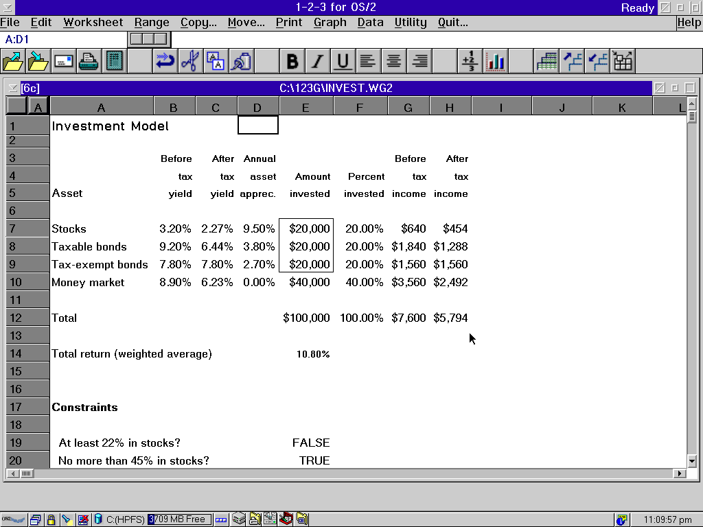Toggle underline formatting
The height and width of the screenshot is (527, 703).
[343, 62]
